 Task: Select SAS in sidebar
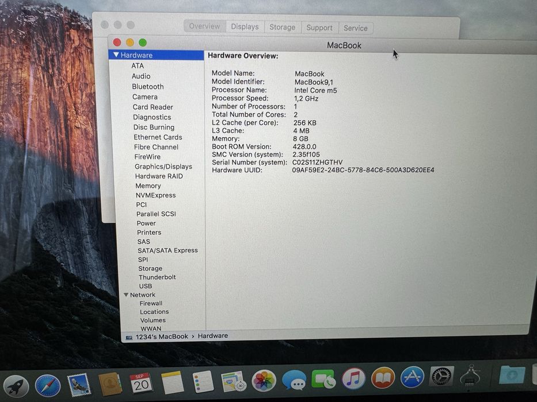click(x=144, y=241)
